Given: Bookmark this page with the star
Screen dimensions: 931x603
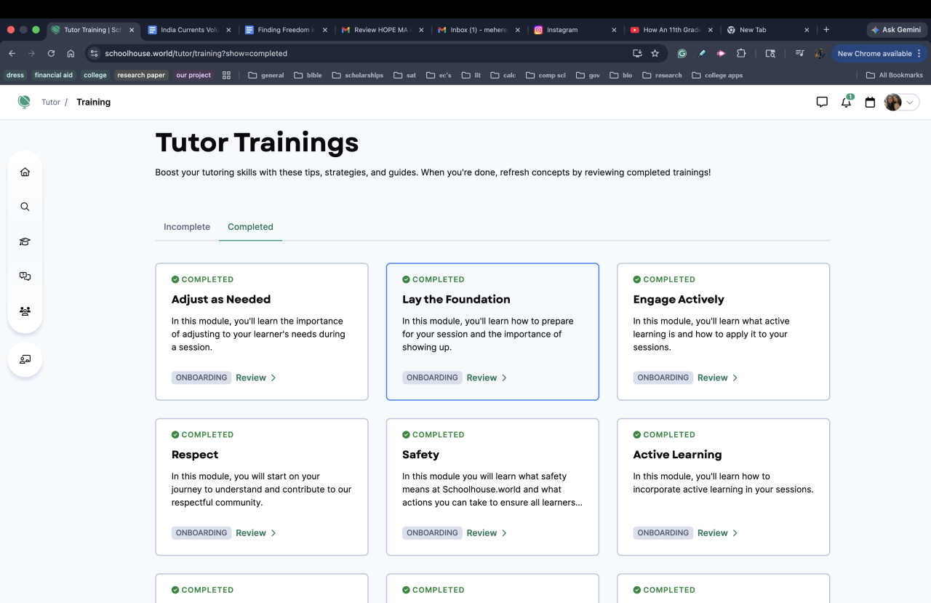Looking at the screenshot, I should click(x=655, y=53).
